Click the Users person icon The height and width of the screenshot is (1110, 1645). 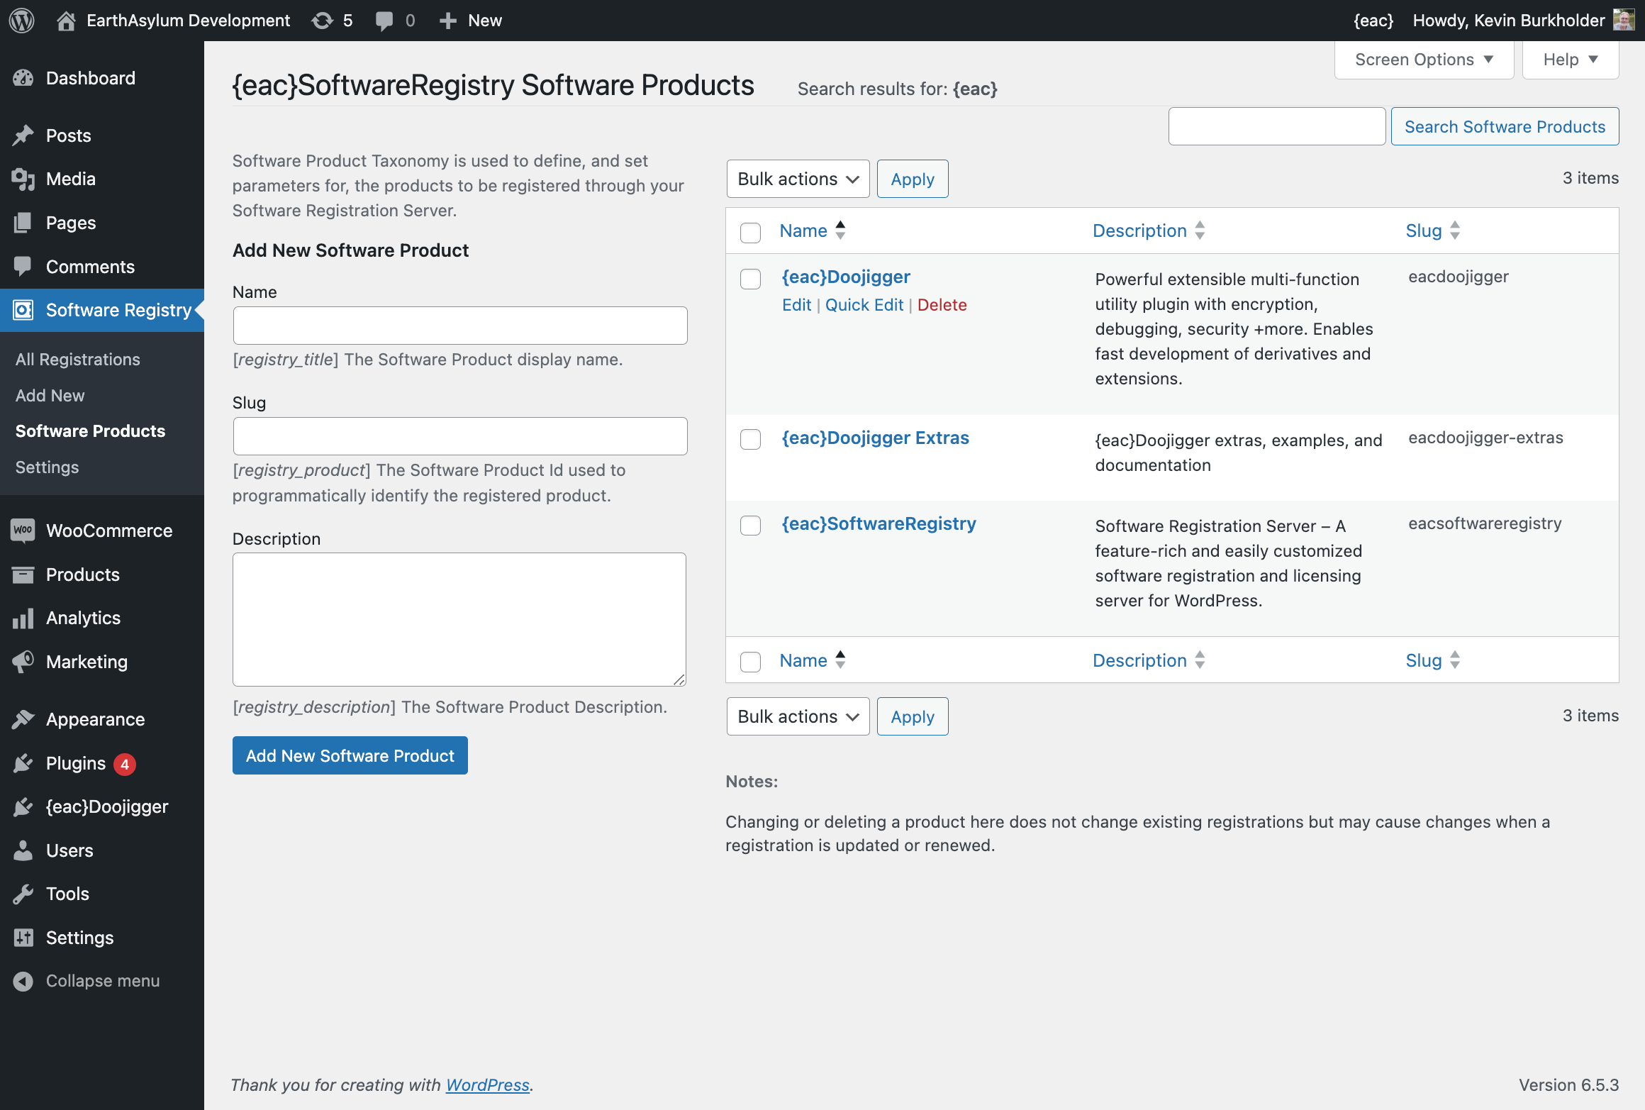pos(23,850)
